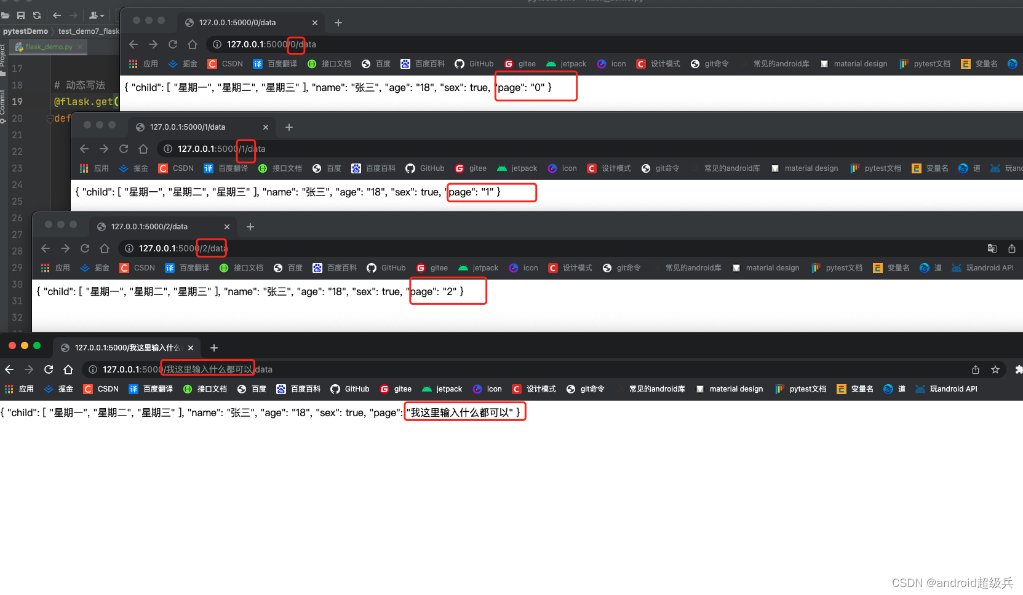1023x595 pixels.
Task: Close the 127.0.0.1:5000/2/data tab
Action: (x=227, y=227)
